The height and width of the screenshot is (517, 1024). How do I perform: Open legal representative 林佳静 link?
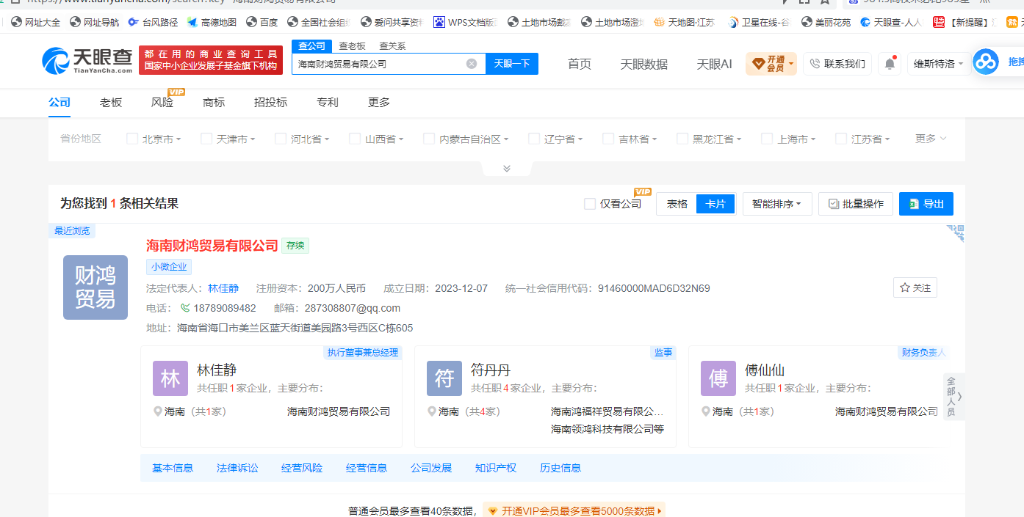tap(223, 288)
